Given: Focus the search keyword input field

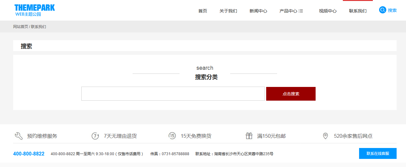Looking at the screenshot, I should point(173,94).
